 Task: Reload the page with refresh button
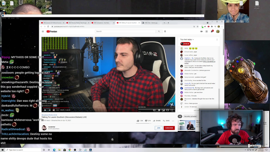tap(48, 27)
